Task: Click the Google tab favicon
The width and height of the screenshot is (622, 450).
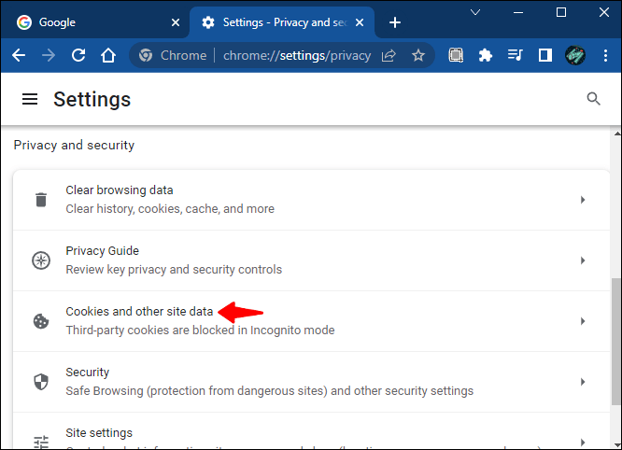Action: point(24,22)
